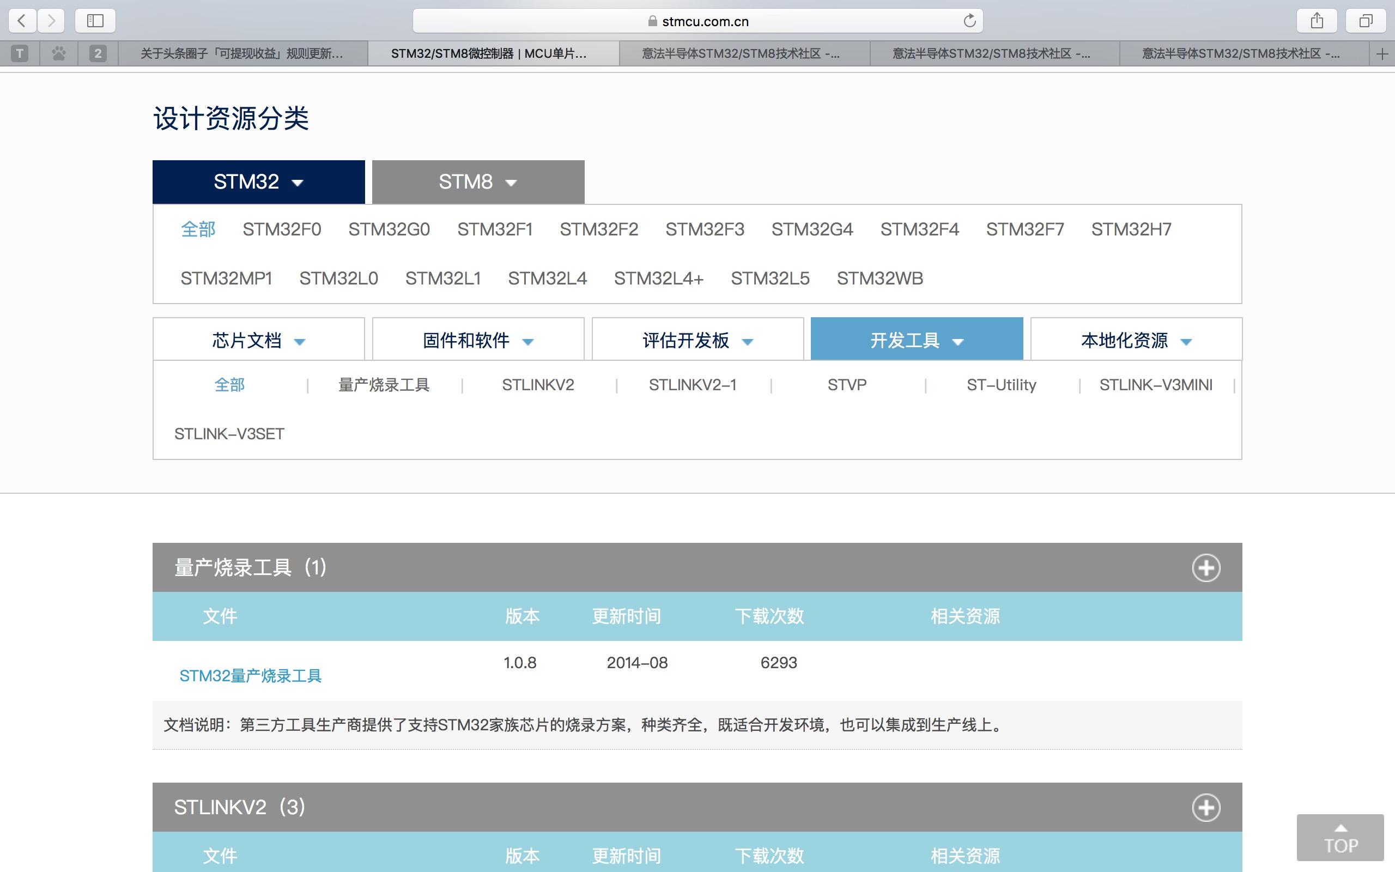Open the Share sheet icon
This screenshot has height=872, width=1395.
(x=1317, y=21)
